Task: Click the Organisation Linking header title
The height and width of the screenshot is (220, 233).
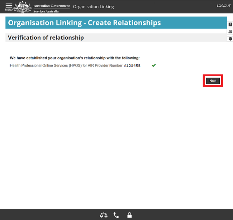Action: [94, 7]
